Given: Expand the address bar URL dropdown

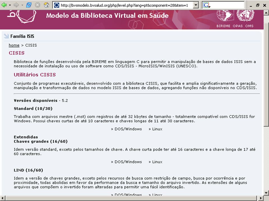Looking at the screenshot, I should click(x=196, y=5).
